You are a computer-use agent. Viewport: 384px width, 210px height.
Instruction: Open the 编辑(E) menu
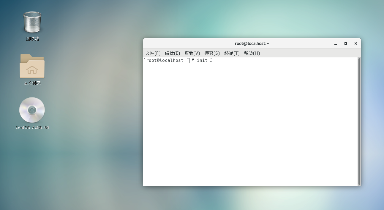[172, 53]
